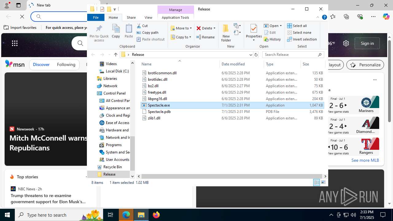Click the Windows taskbar search box
This screenshot has width=393, height=221.
coord(58,215)
